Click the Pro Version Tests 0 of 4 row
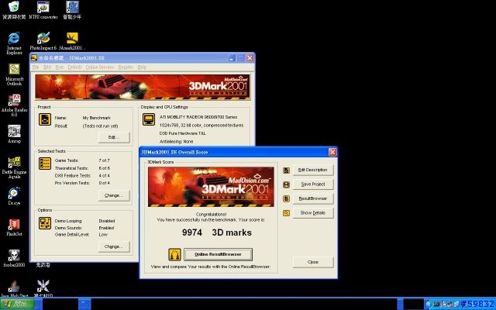The width and height of the screenshot is (496, 310). click(x=83, y=183)
